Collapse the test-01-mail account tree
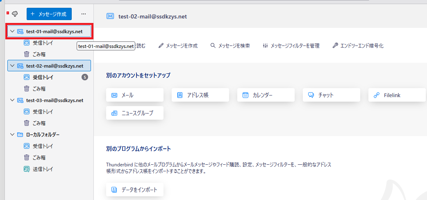 [12, 31]
